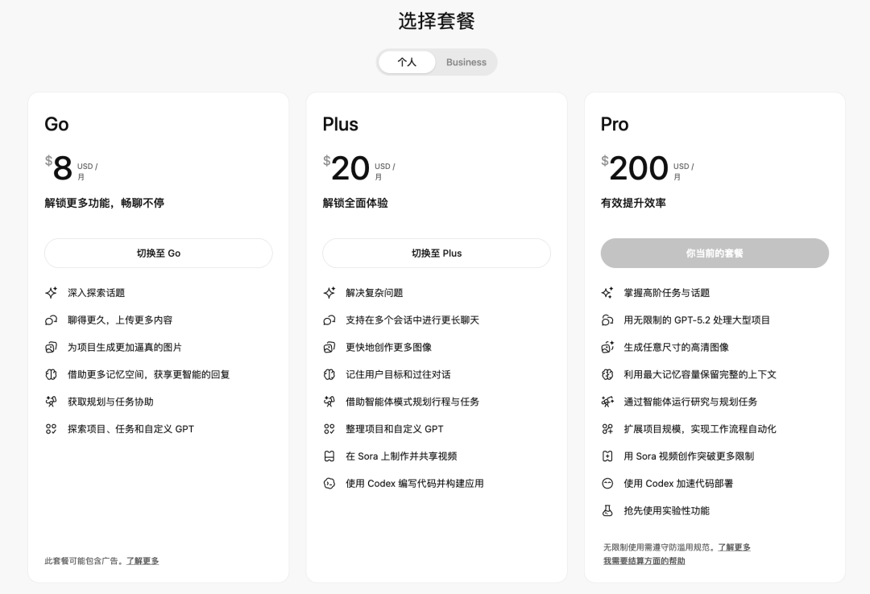Click the 借助智能体模式规划行程与任务 feature text

[x=412, y=402]
